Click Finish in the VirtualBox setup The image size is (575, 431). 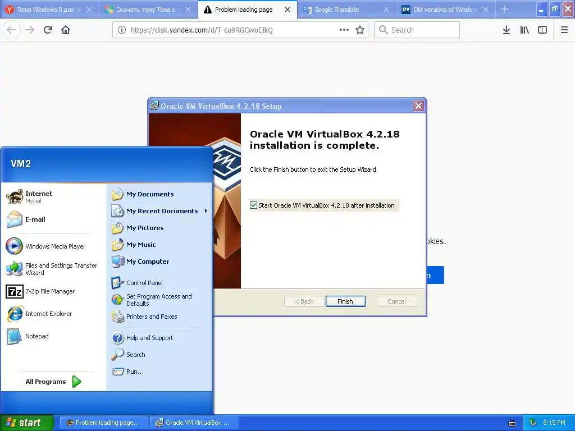345,301
